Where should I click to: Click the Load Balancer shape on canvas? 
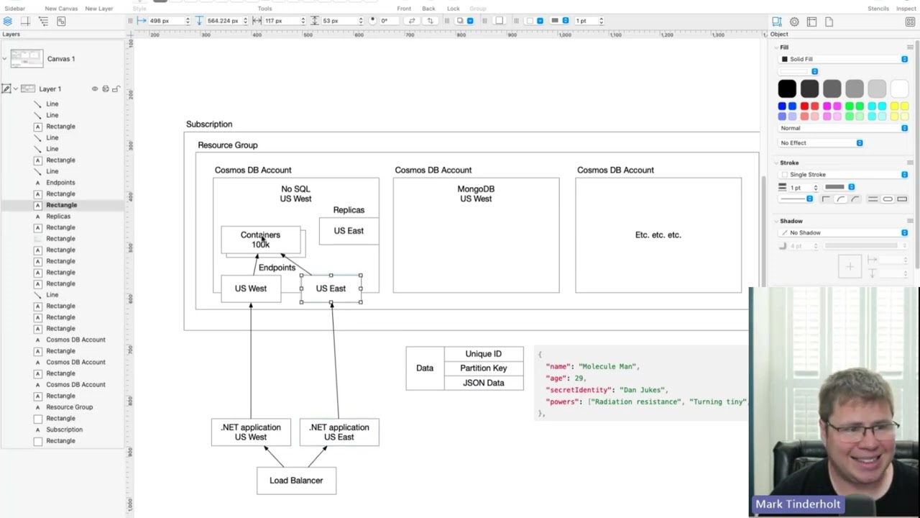(x=296, y=481)
